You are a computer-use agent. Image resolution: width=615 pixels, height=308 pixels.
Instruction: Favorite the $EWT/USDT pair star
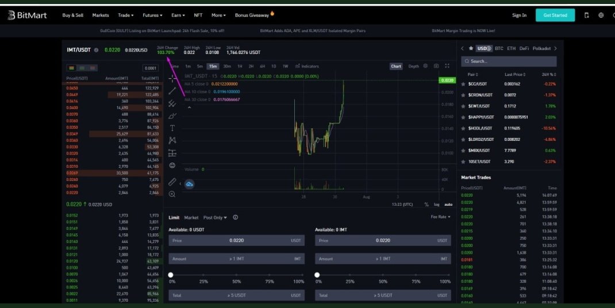click(463, 106)
